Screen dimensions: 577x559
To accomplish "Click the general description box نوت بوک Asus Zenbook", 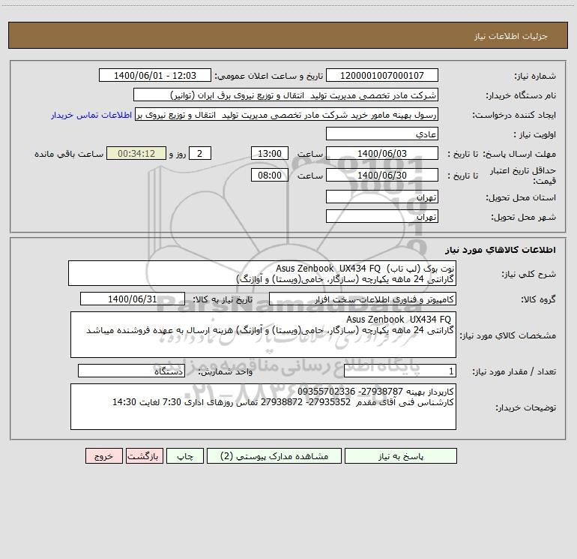I will (262, 273).
